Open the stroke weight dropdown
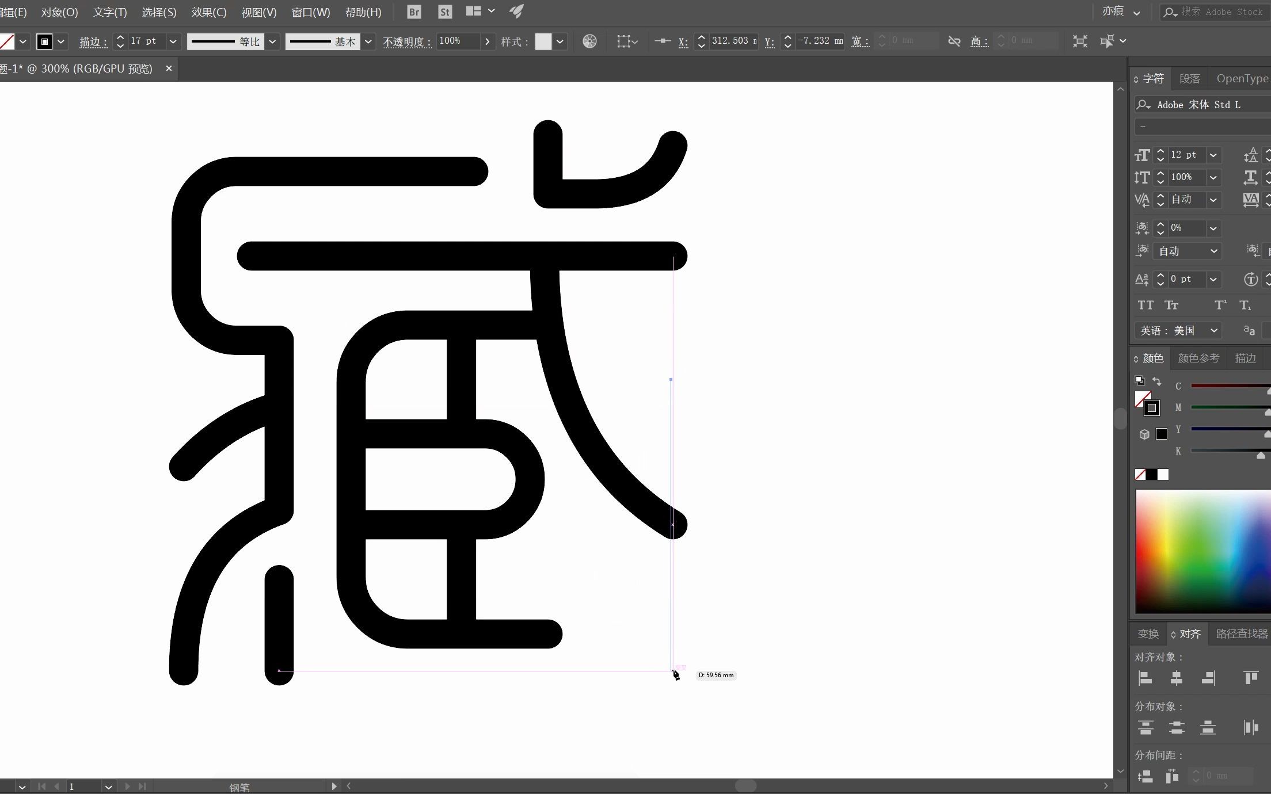Image resolution: width=1271 pixels, height=794 pixels. tap(173, 41)
